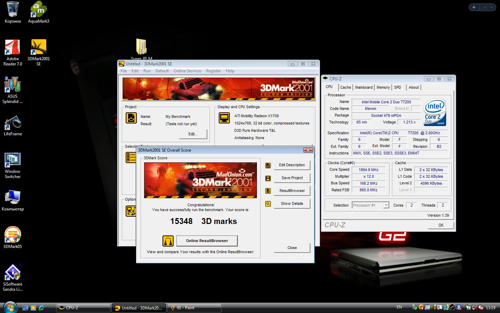This screenshot has width=500, height=313.
Task: Click the Level 2 cache 4096 KBytes field
Action: [x=431, y=183]
